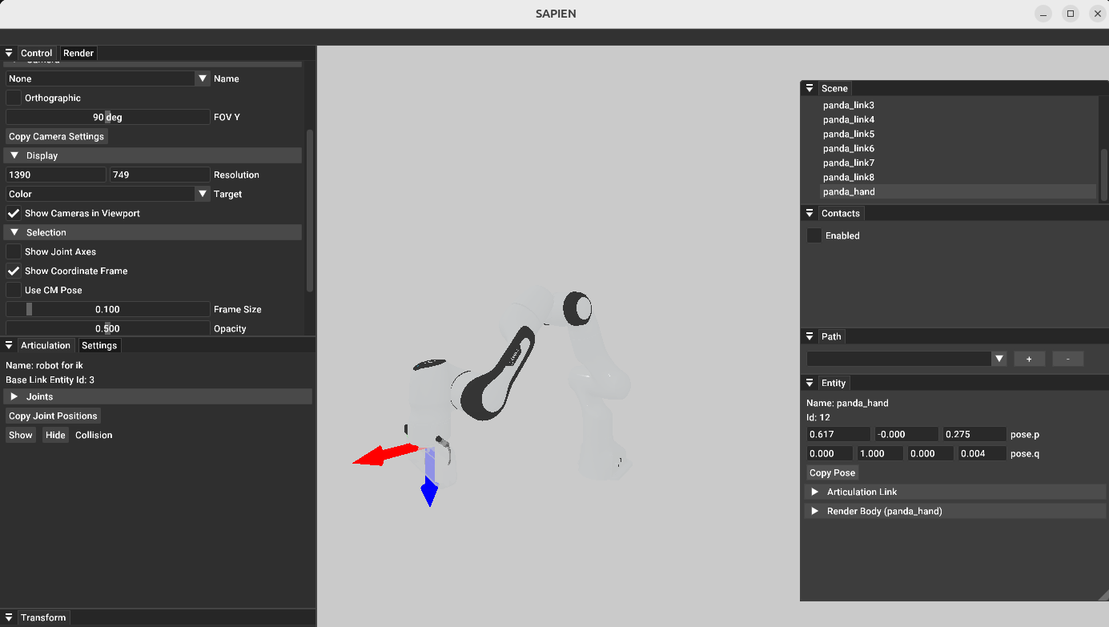Open the Settings tab
This screenshot has width=1109, height=627.
point(99,345)
